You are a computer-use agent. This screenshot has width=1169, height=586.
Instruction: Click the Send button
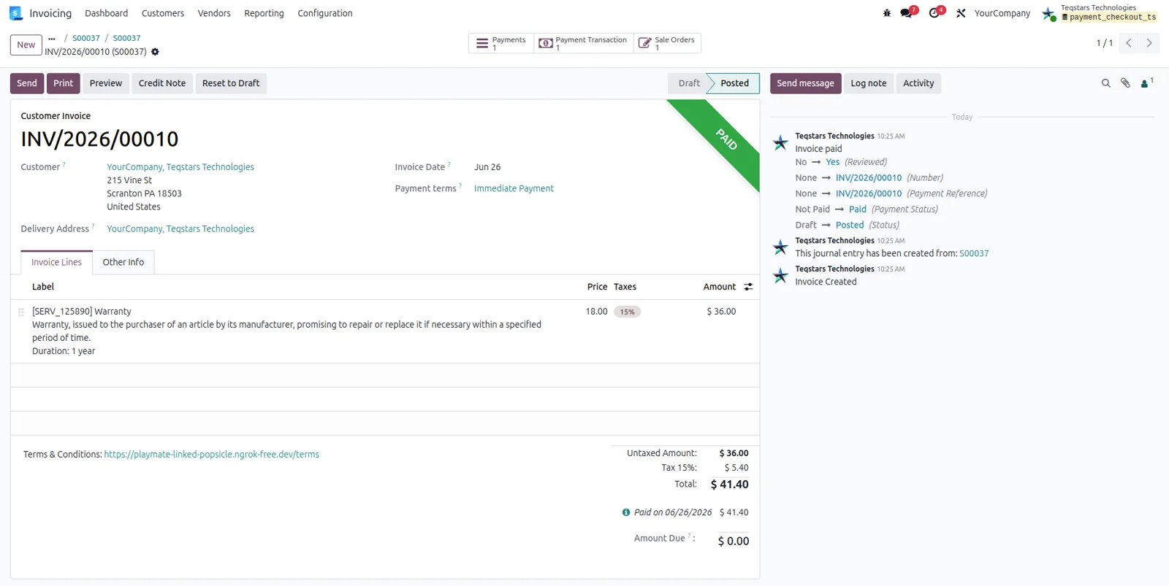tap(27, 83)
